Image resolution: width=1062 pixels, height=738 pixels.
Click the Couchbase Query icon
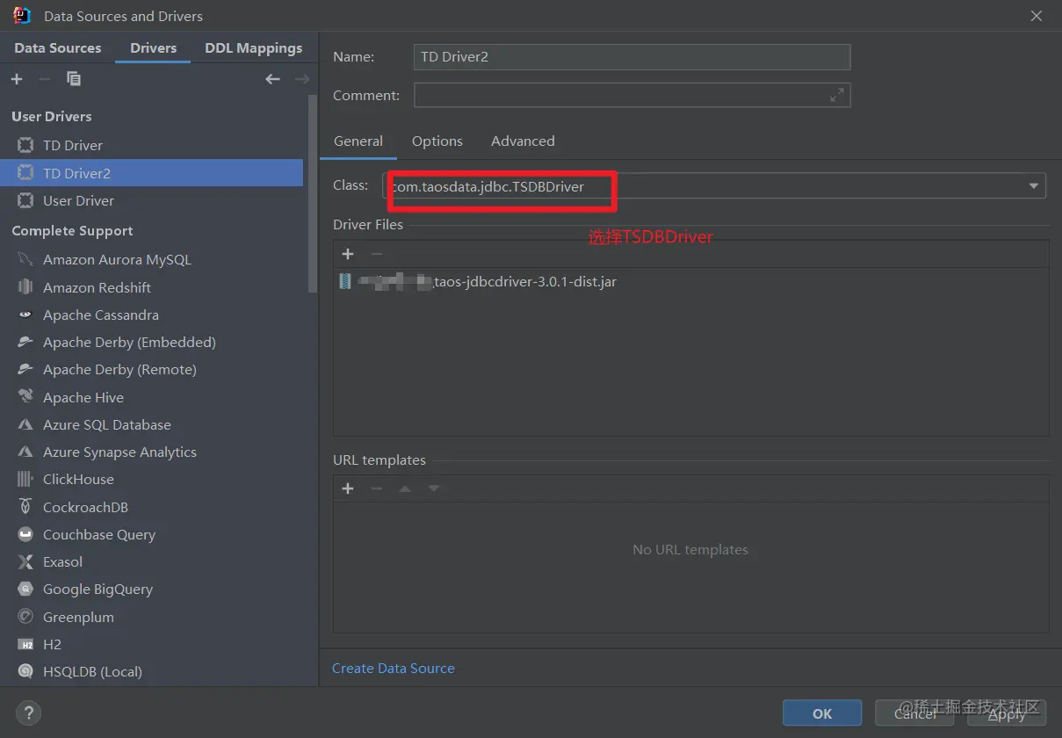(x=25, y=534)
